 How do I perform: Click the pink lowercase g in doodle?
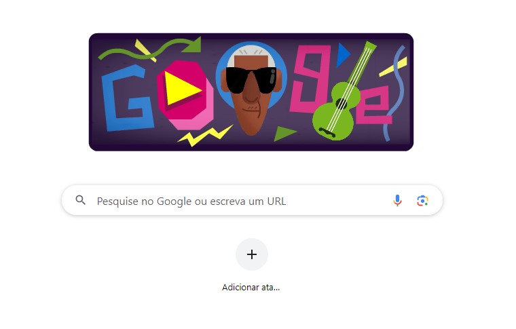(310, 79)
